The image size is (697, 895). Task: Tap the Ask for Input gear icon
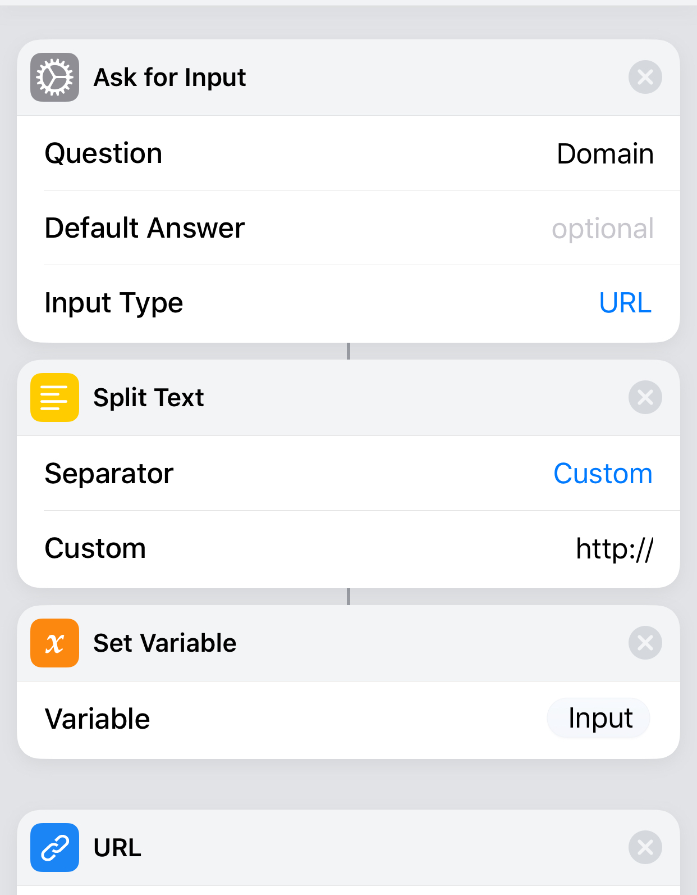coord(54,78)
